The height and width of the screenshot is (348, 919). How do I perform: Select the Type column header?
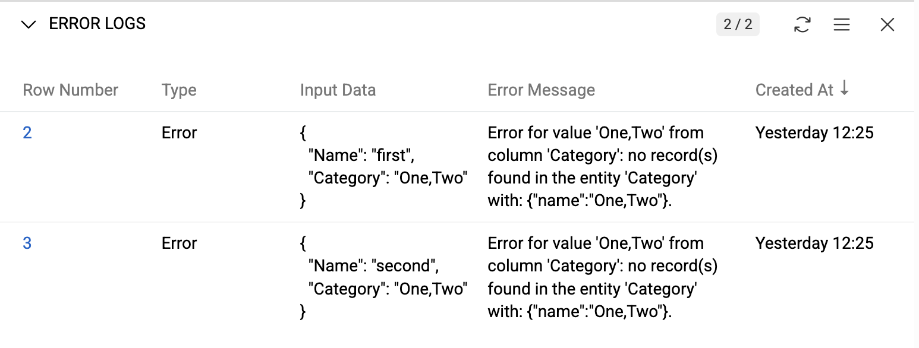(178, 89)
